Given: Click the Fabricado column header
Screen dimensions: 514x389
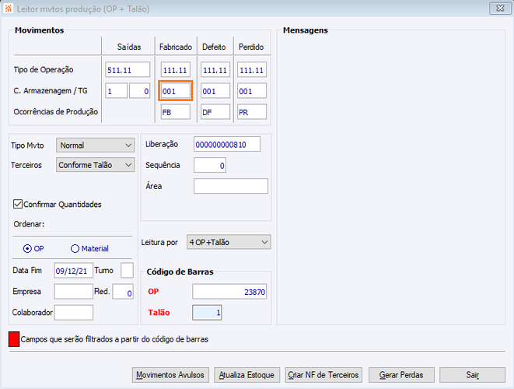Looking at the screenshot, I should point(176,47).
